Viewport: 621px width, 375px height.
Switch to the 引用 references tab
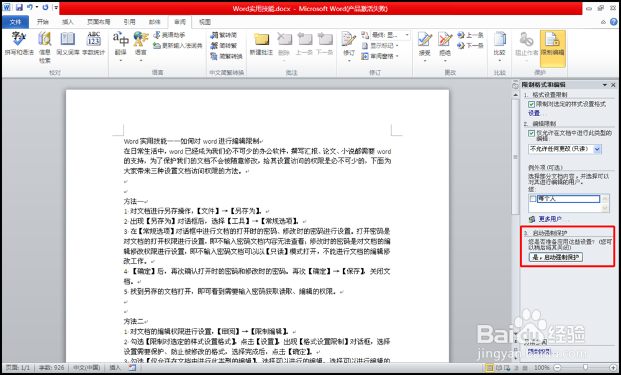coord(130,22)
